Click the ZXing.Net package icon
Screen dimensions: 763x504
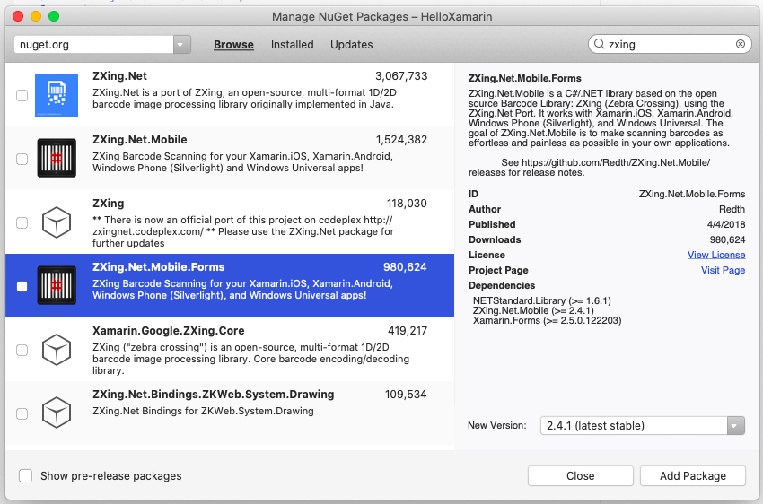pyautogui.click(x=57, y=95)
